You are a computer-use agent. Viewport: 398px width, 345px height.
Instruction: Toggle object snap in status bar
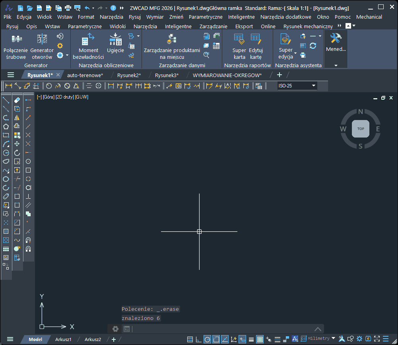click(x=216, y=339)
